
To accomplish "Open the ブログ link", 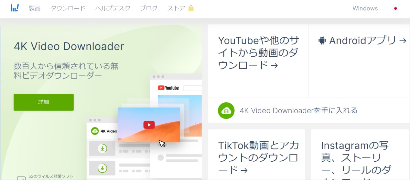I will click(x=149, y=8).
